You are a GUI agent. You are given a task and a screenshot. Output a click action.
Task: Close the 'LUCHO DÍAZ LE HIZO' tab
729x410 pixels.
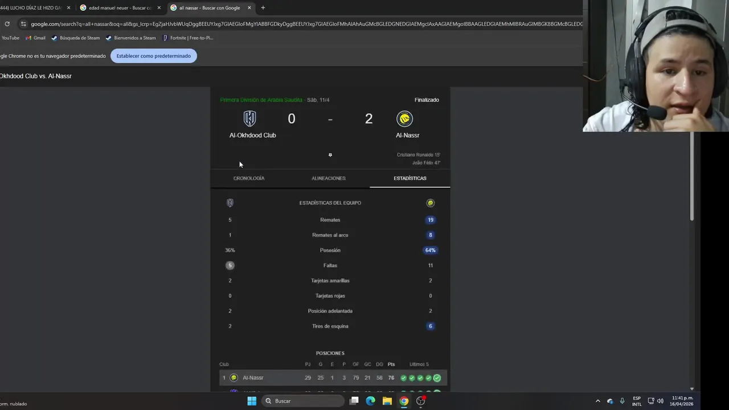coord(68,8)
